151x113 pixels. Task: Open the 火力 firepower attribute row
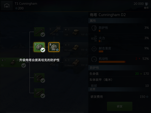click(x=119, y=39)
